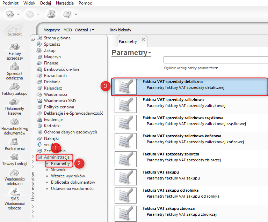Open the Magazyn MOD Oddział 1 dropdown
The width and height of the screenshot is (268, 222).
pos(69,30)
